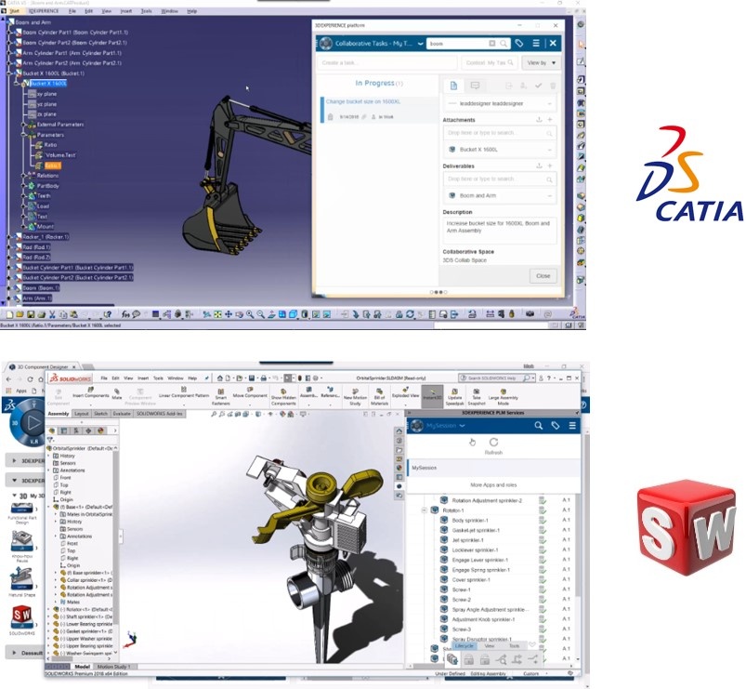
Task: Open Collaborative Tasks app dropdown chevron
Action: click(421, 44)
